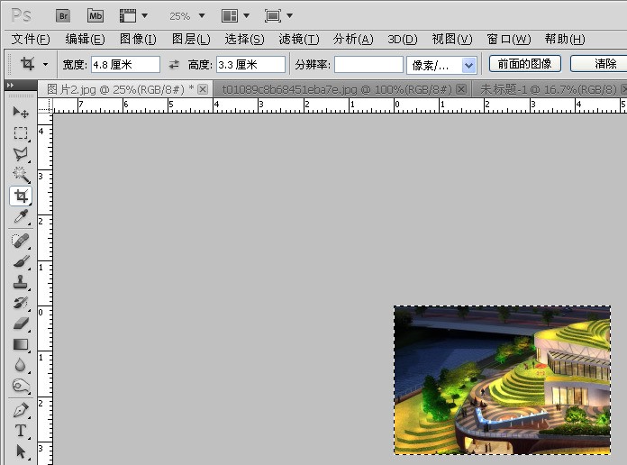Viewport: 627px width, 465px height.
Task: Expand Arrange Documents dropdown arrow
Action: click(x=246, y=16)
